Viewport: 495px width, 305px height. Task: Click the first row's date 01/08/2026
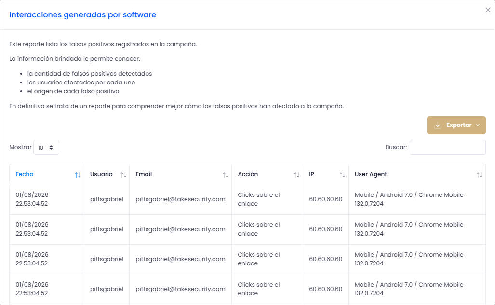point(32,194)
